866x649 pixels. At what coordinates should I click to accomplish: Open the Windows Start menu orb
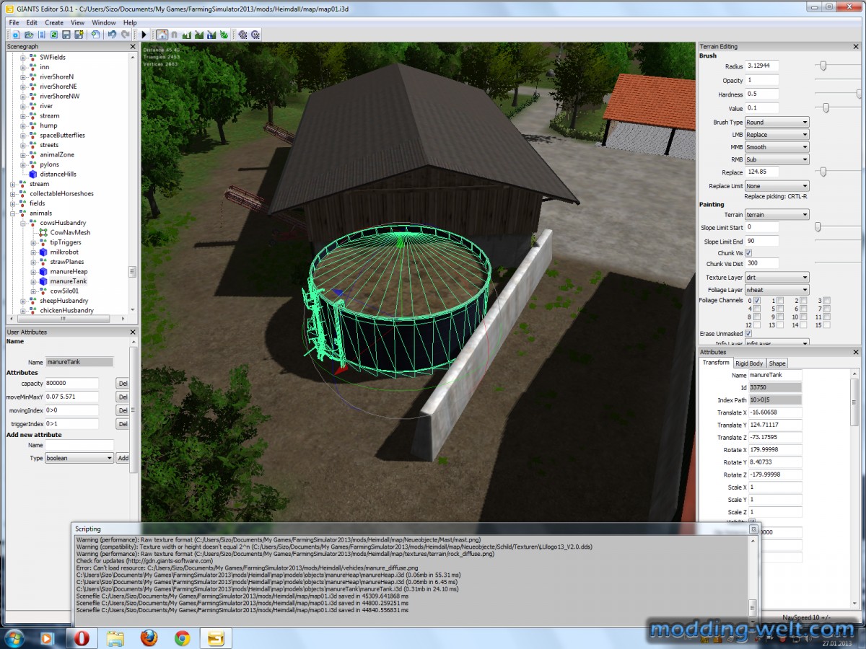tap(14, 637)
